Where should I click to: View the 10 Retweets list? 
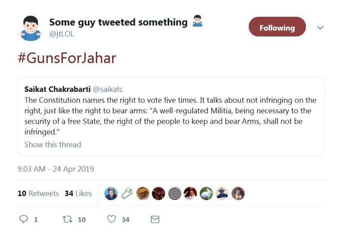(38, 194)
